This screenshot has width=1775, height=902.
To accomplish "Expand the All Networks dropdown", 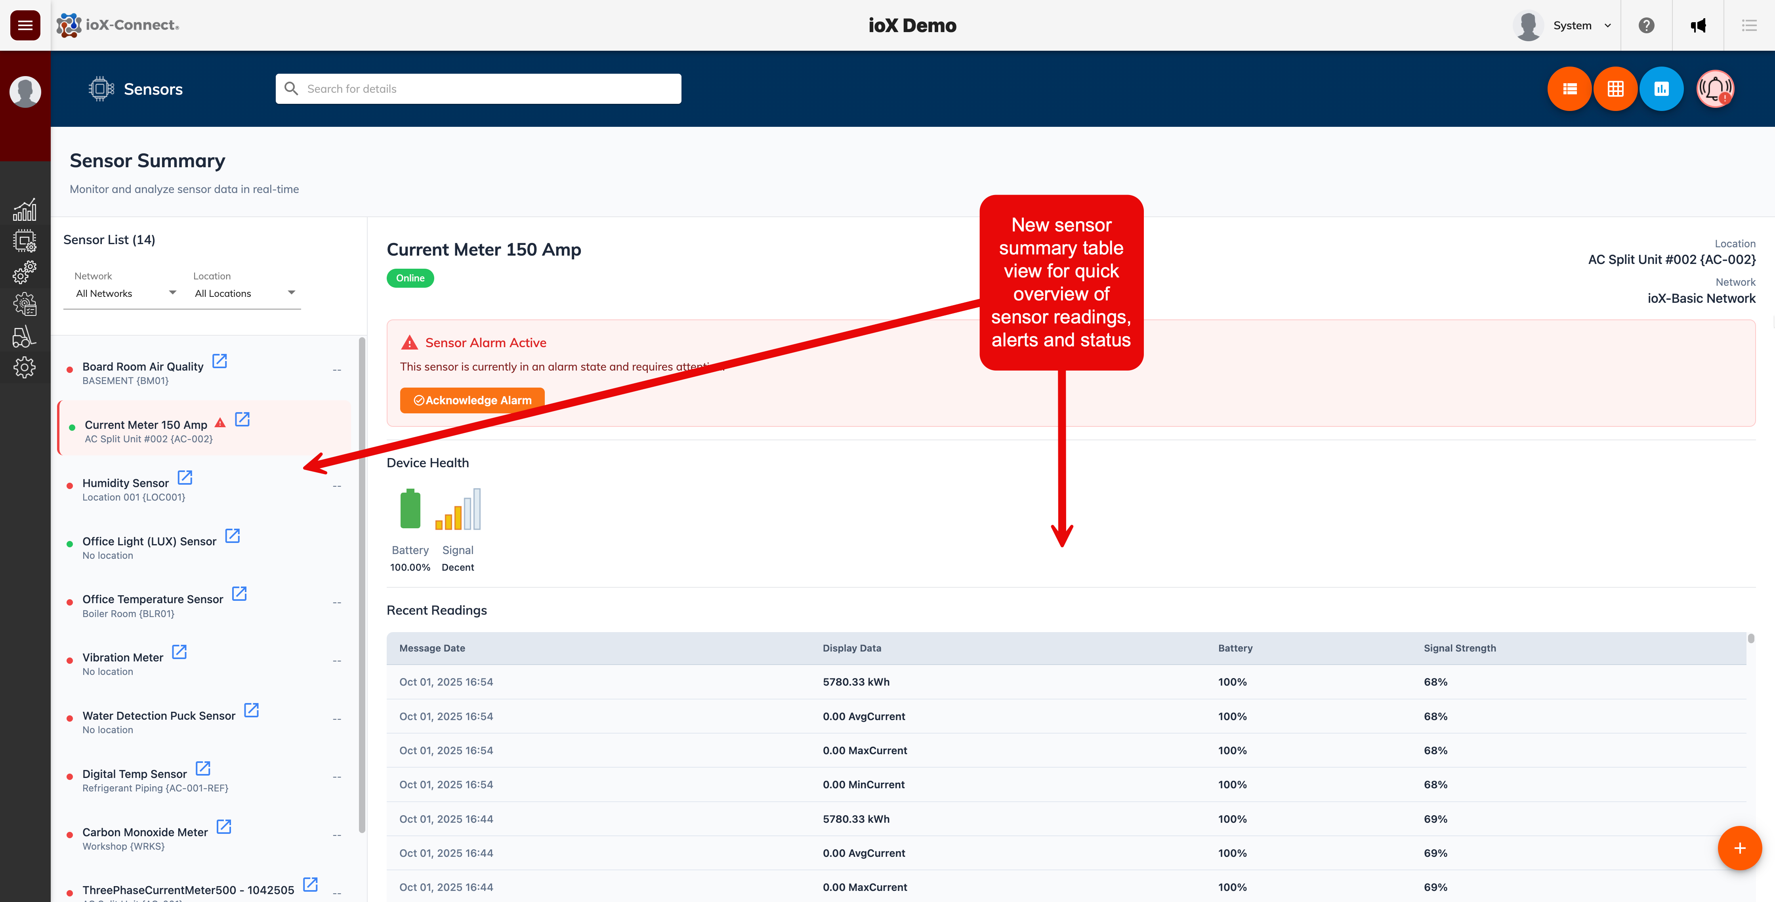I will (126, 294).
